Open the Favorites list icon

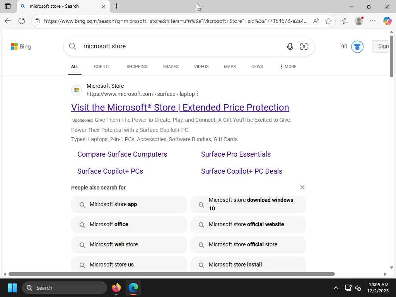pyautogui.click(x=345, y=21)
